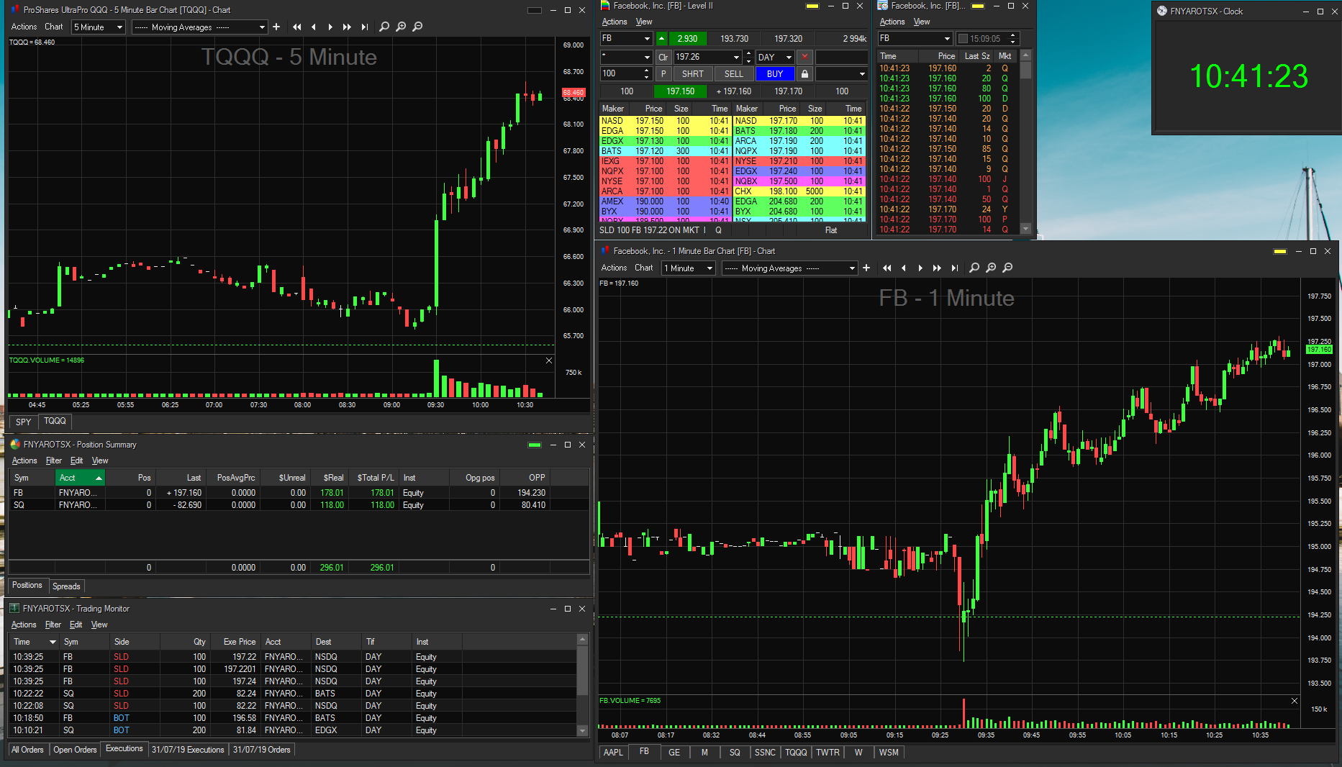The height and width of the screenshot is (767, 1342).
Task: Click the BUY button in Level II
Action: point(775,74)
